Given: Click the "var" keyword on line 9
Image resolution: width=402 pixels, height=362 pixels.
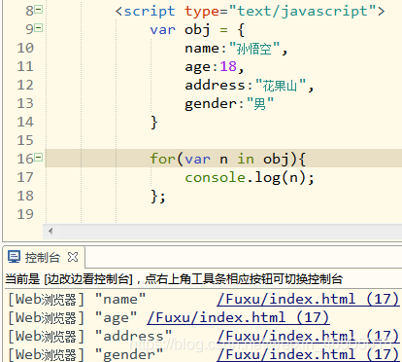Looking at the screenshot, I should point(163,30).
